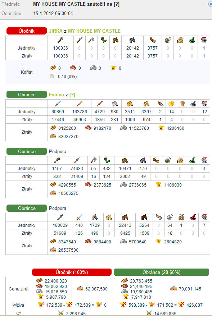Click the crossed swords Of icon under attacker

click(61, 313)
